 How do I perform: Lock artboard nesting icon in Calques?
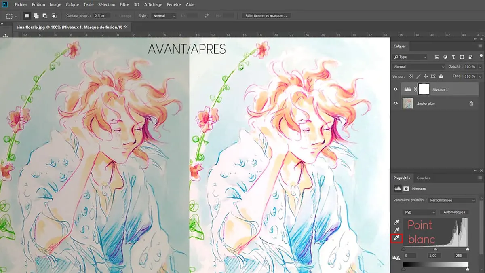coord(433,76)
